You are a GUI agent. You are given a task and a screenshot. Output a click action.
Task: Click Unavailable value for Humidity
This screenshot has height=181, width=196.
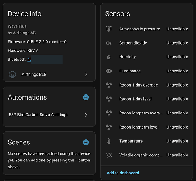pyautogui.click(x=177, y=57)
